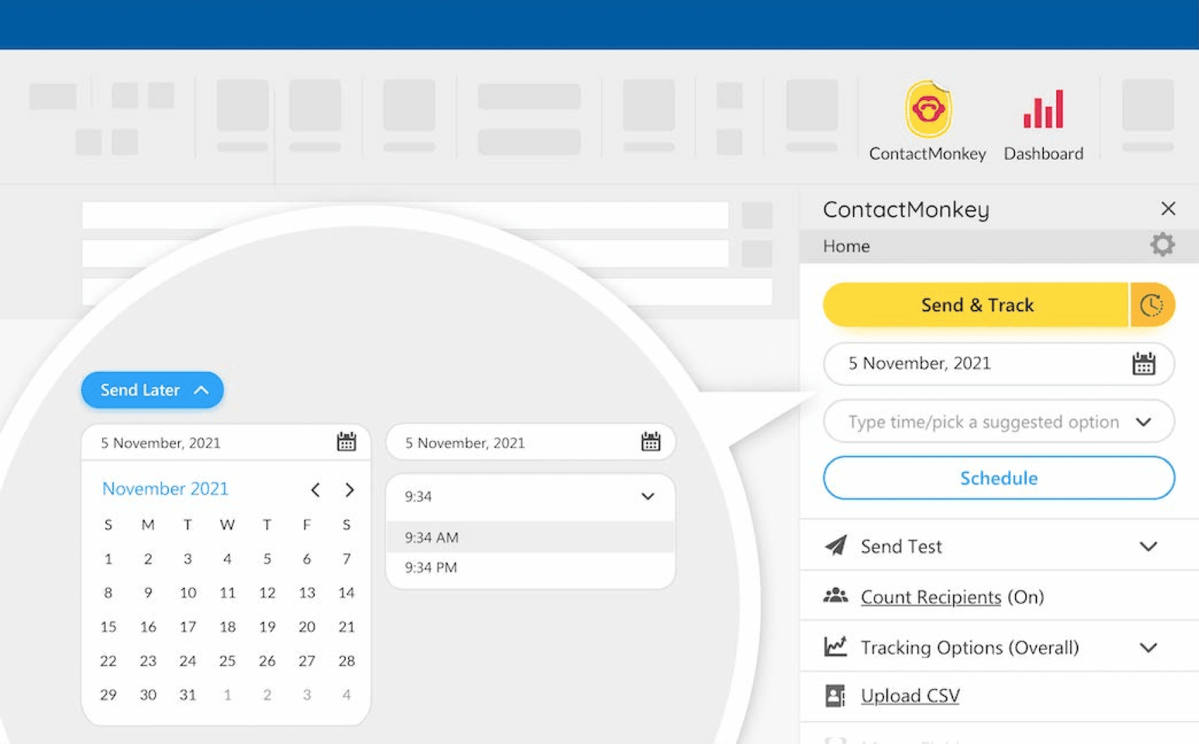Select November 19 in the calendar
The width and height of the screenshot is (1199, 744).
point(267,627)
